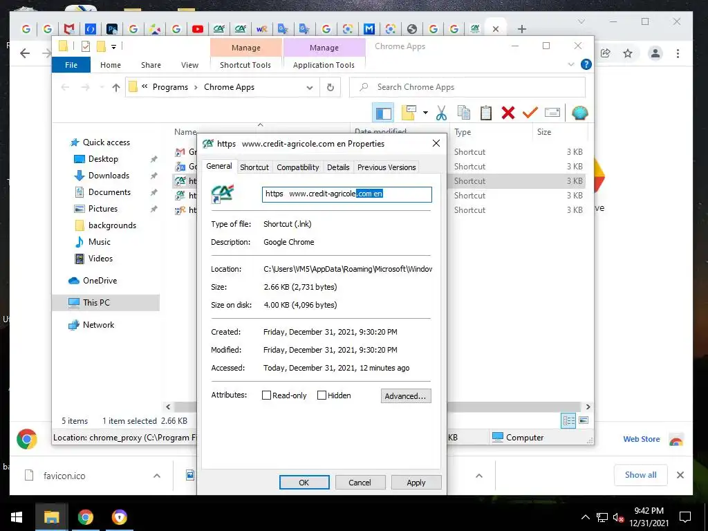Screen dimensions: 708x531
Task: Switch to the Previous Versions tab
Action: 386,167
